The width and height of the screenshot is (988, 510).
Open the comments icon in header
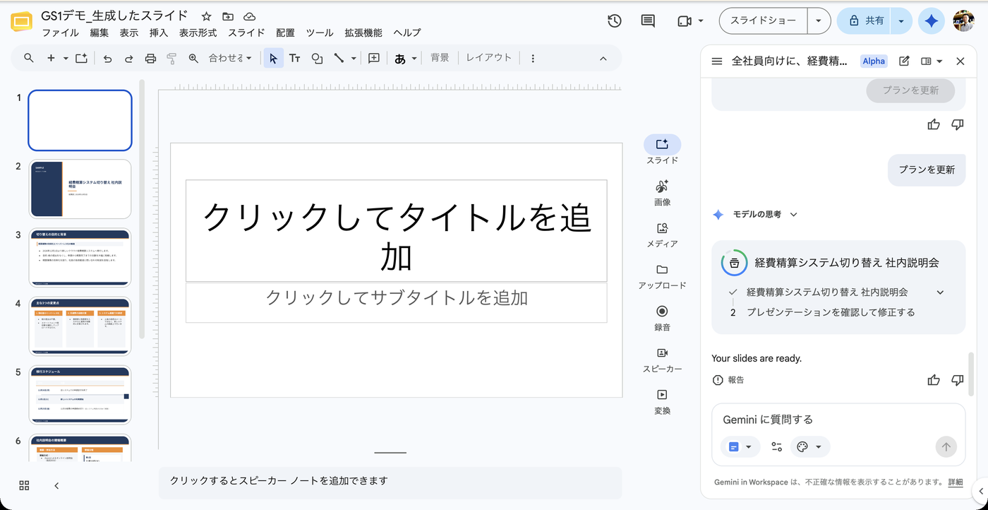(x=648, y=21)
